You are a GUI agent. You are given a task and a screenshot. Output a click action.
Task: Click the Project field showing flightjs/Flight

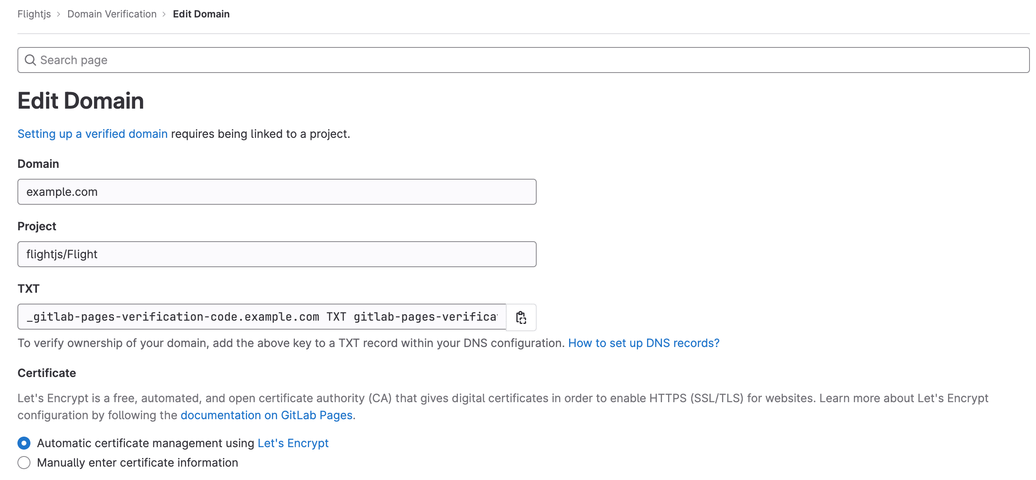coord(277,254)
